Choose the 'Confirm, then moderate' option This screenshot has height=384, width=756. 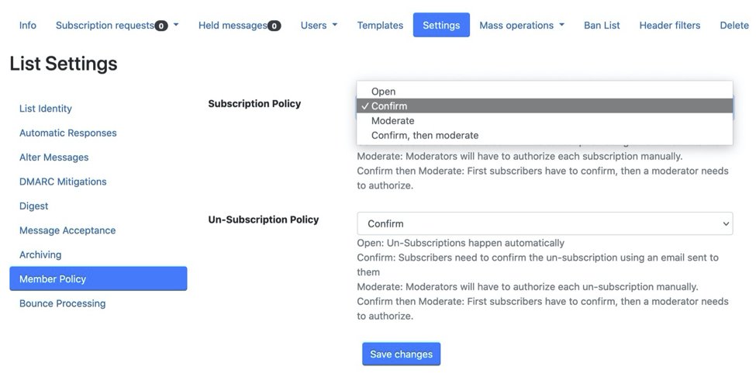[x=424, y=136]
